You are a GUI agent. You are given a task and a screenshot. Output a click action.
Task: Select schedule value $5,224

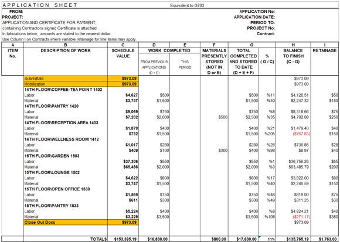[132, 211]
